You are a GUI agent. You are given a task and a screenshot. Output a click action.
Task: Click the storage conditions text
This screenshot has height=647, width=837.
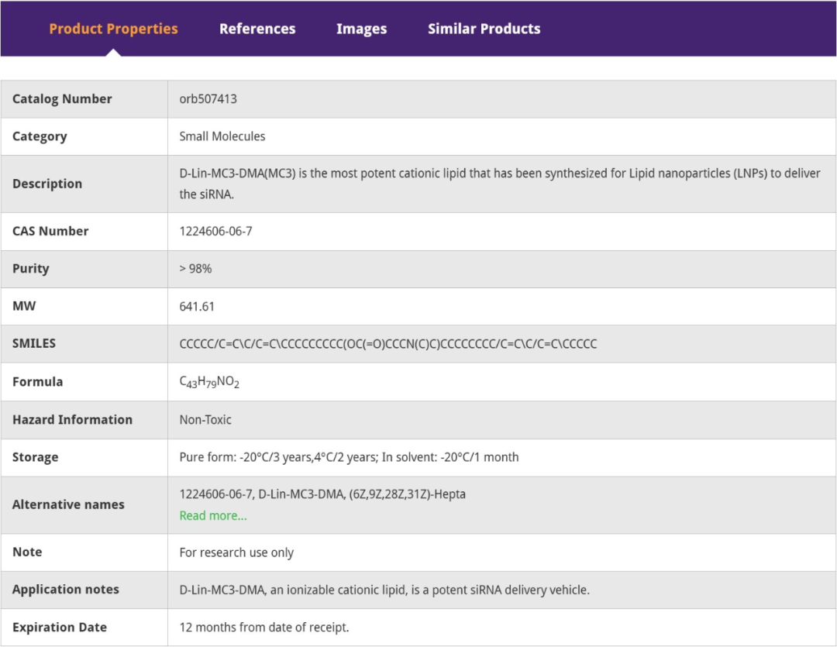tap(349, 457)
